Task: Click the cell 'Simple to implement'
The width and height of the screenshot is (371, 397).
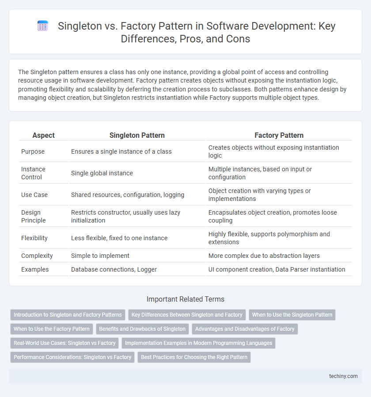Action: click(x=137, y=256)
